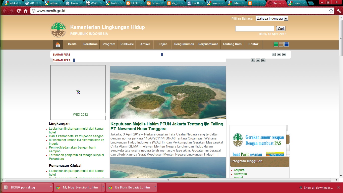This screenshot has height=193, width=343.
Task: Click the site home icon in navigation bar
Action: pyautogui.click(x=58, y=44)
